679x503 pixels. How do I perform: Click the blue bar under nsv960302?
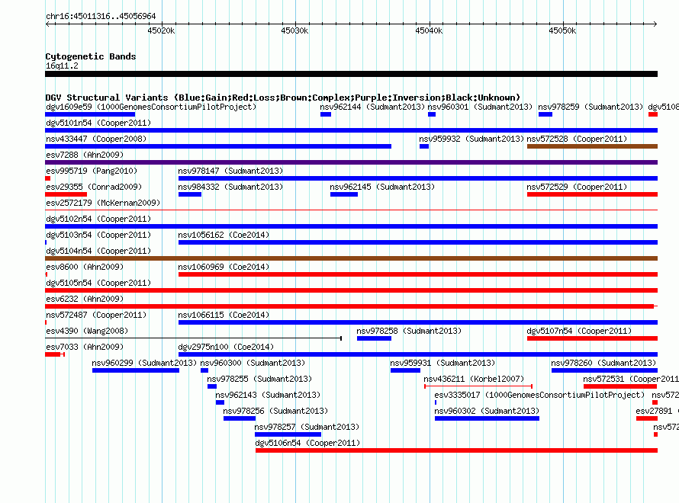point(487,418)
